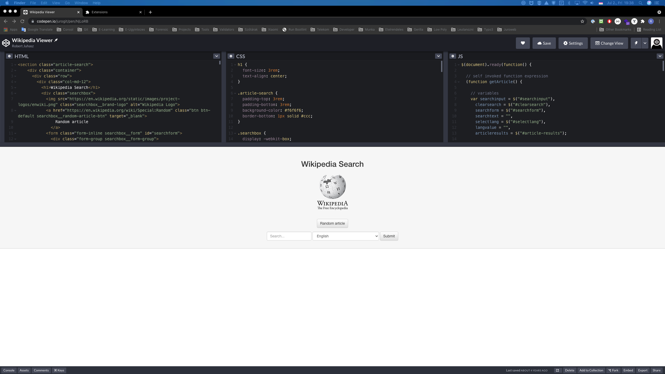Open pen Settings

point(573,43)
